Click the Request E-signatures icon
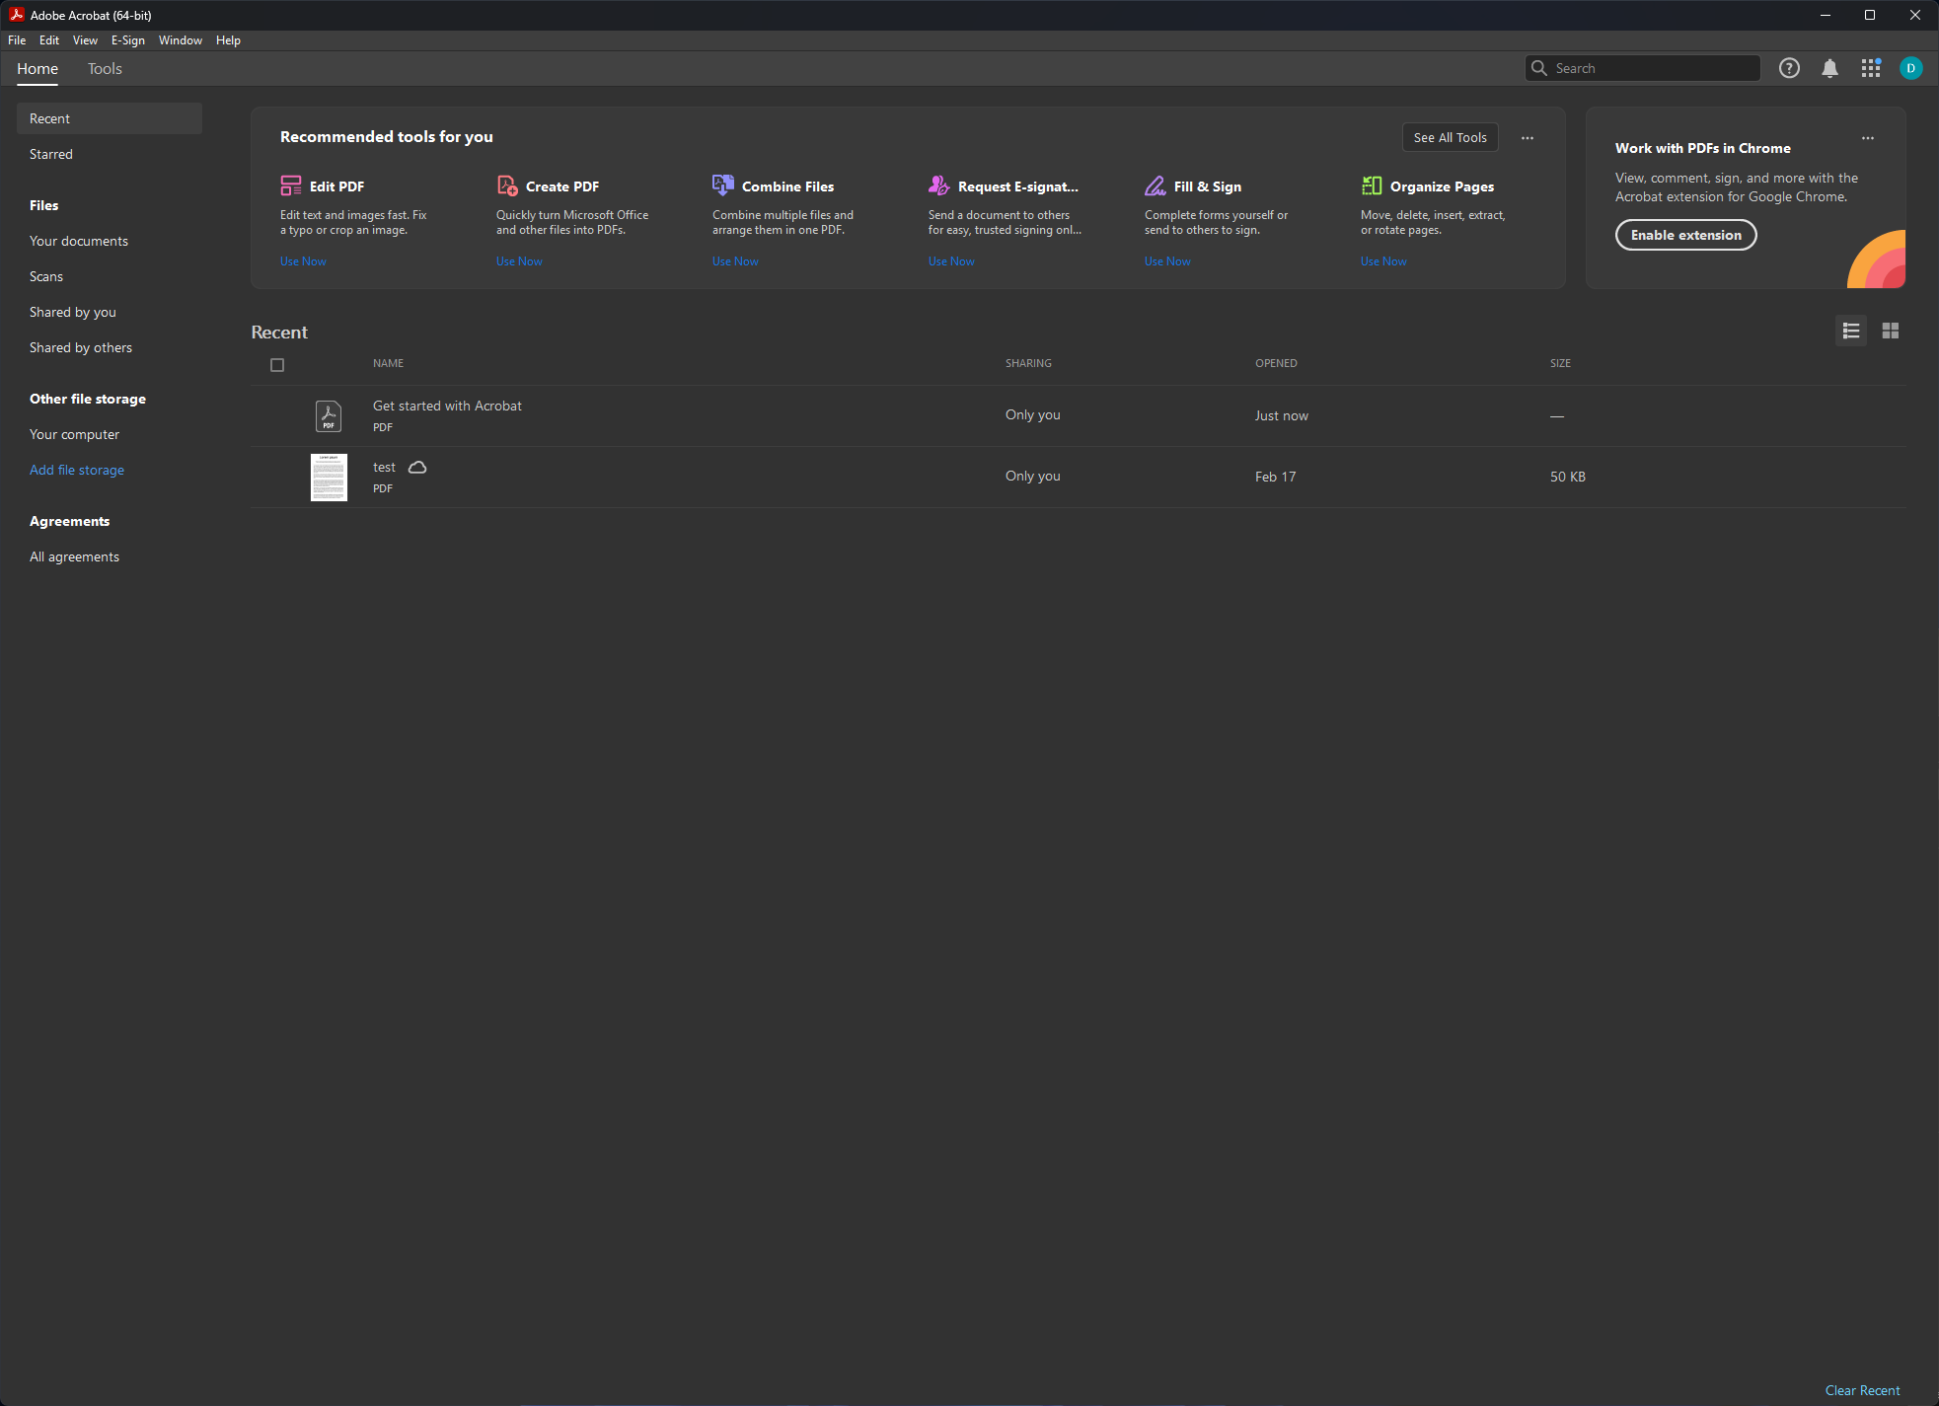 (x=938, y=185)
